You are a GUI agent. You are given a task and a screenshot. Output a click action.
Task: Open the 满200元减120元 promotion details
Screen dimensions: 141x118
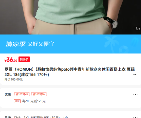[34, 101]
